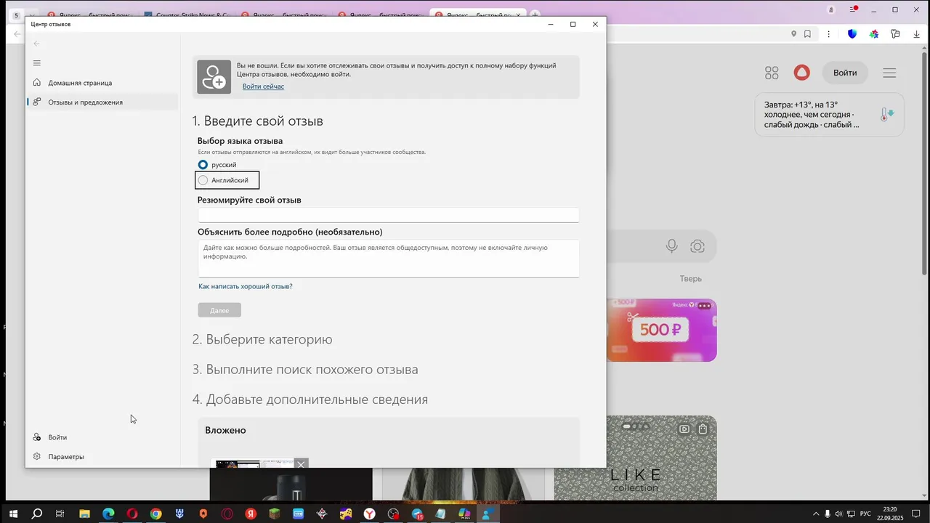Open Yandex page hamburger menu
Viewport: 930px width, 523px height.
click(889, 73)
